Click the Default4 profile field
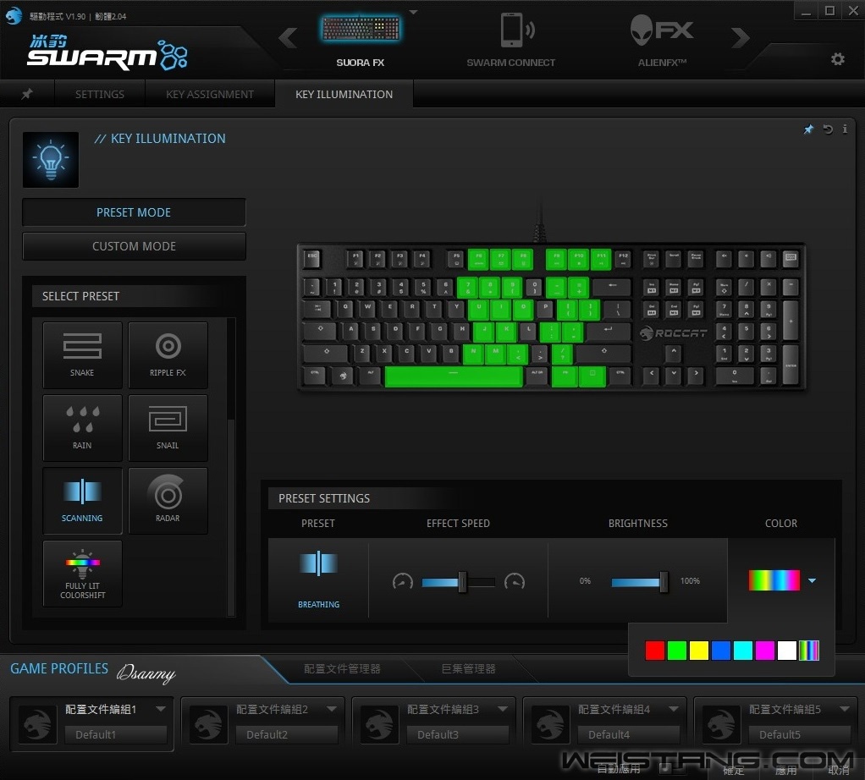 click(x=629, y=735)
